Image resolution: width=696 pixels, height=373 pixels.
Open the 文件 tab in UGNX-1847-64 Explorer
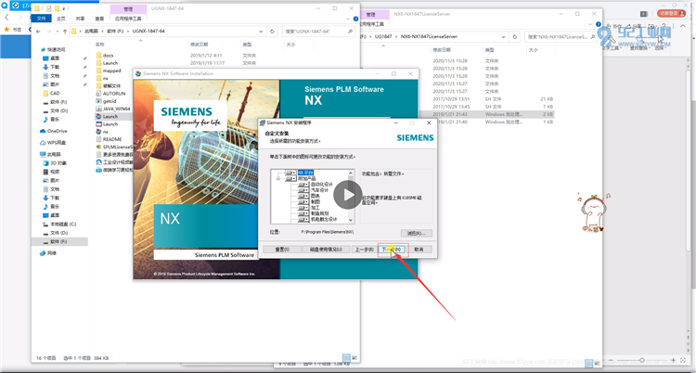(x=41, y=19)
